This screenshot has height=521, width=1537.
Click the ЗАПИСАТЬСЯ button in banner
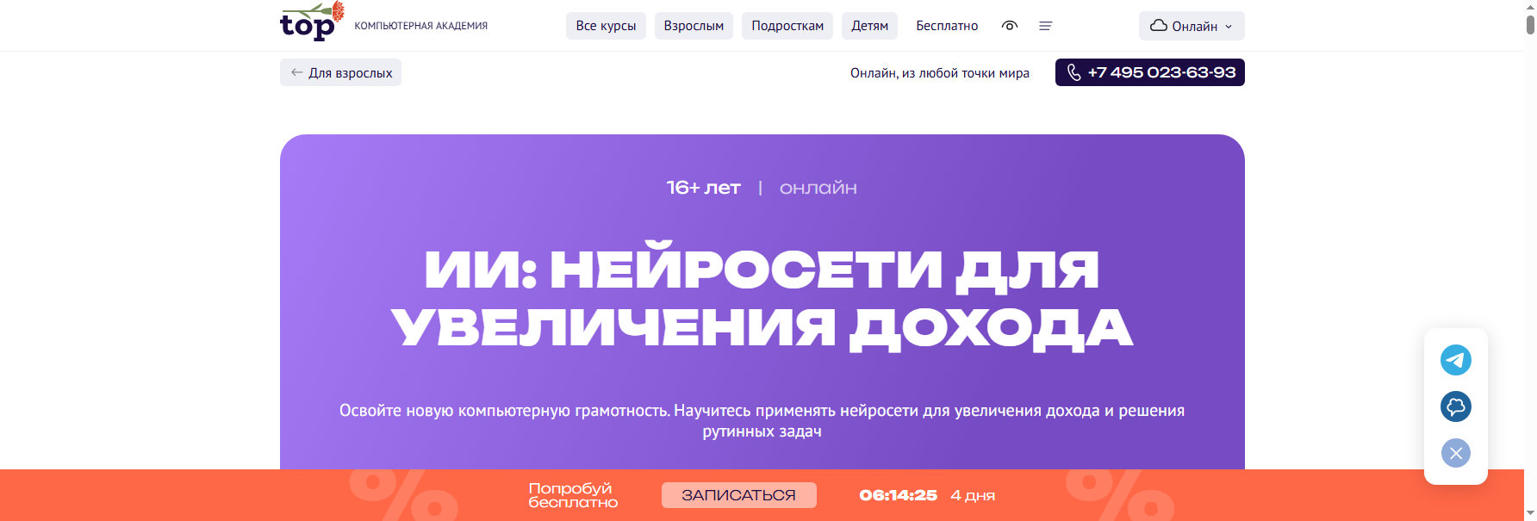(739, 495)
